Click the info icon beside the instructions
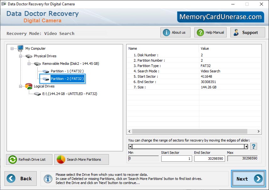This screenshot has height=190, width=269. click(48, 179)
